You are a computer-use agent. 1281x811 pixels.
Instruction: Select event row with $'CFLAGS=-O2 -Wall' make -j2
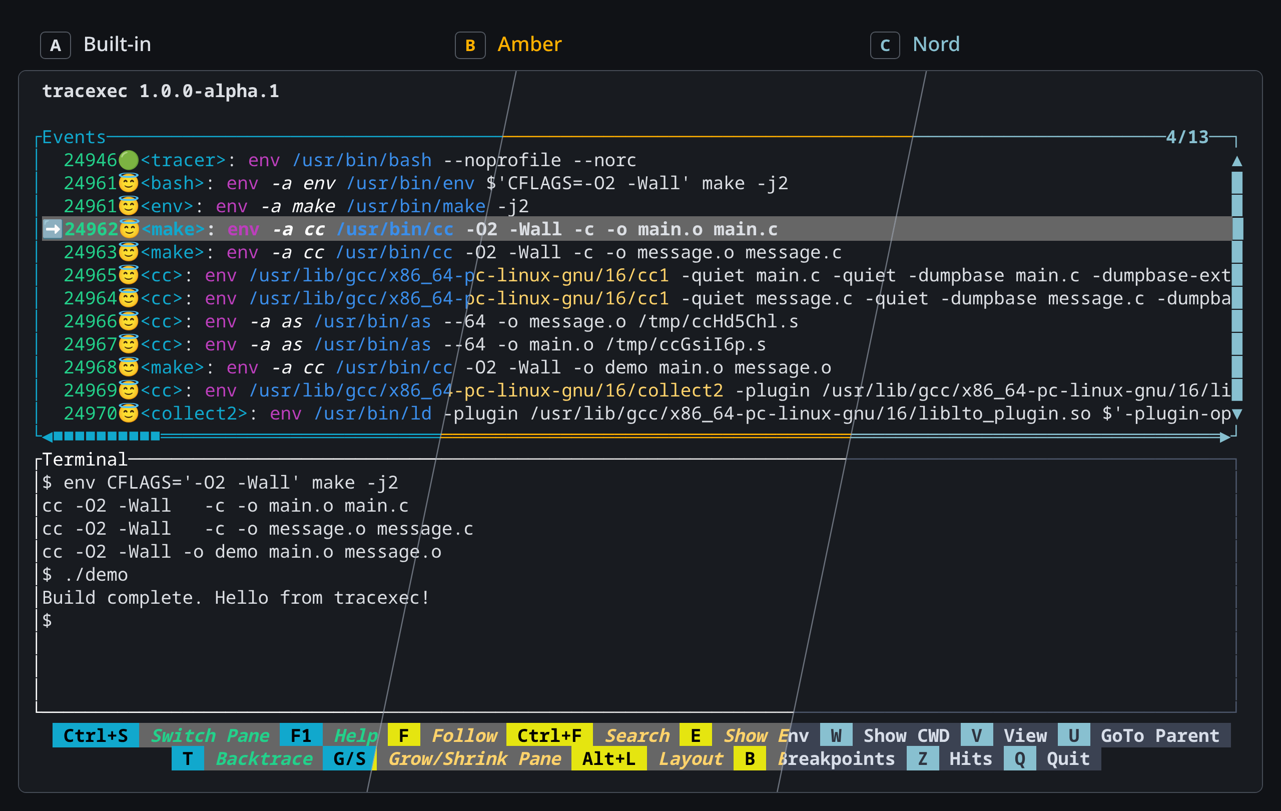[637, 183]
